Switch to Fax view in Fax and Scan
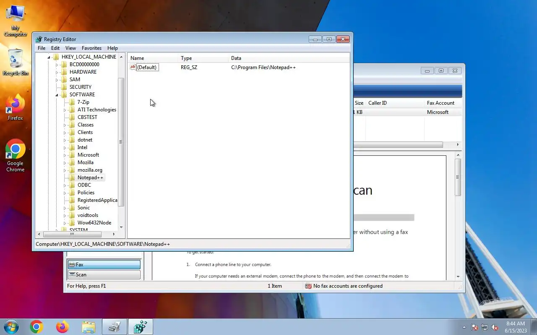 104,265
